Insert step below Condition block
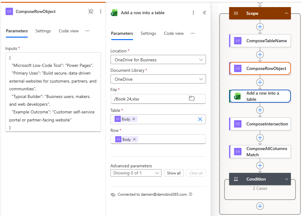The height and width of the screenshot is (216, 302). click(x=260, y=206)
